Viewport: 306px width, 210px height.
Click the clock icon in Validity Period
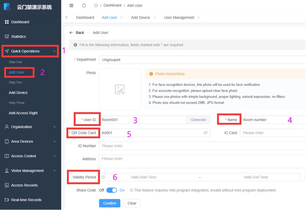point(104,177)
